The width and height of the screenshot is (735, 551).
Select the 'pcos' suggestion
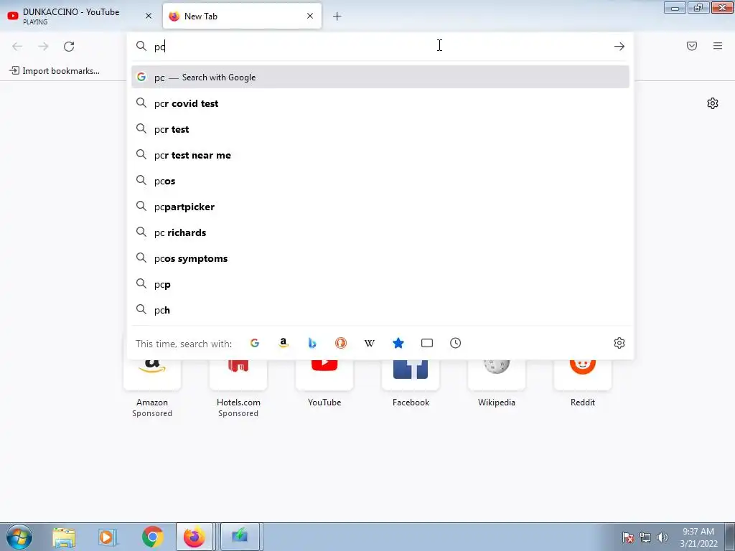pyautogui.click(x=380, y=181)
